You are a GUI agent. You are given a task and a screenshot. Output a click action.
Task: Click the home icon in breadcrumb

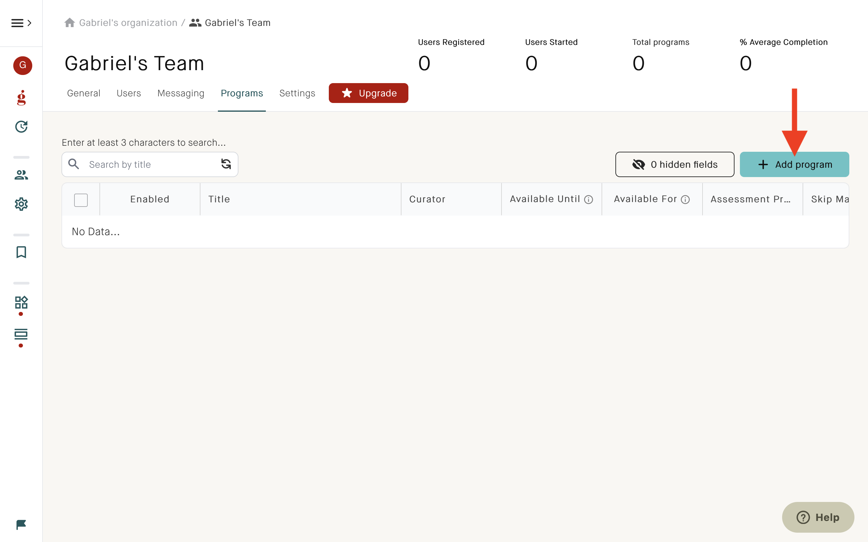(70, 23)
